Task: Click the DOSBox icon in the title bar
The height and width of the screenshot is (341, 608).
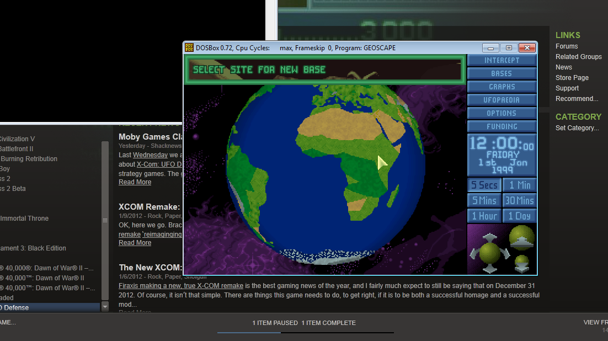Action: 189,47
